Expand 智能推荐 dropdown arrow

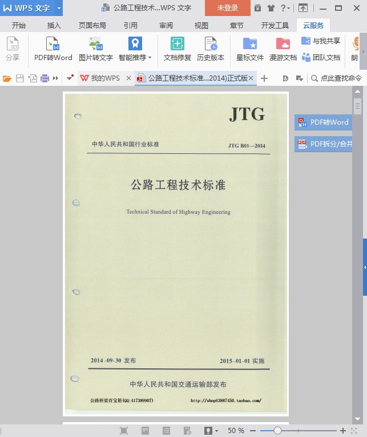point(150,58)
